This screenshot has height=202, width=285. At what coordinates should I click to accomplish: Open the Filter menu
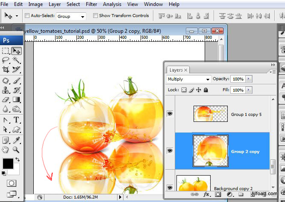pos(91,4)
